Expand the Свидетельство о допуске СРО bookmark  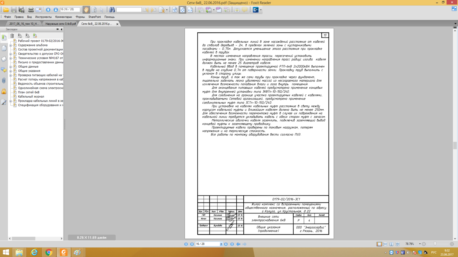[11, 54]
